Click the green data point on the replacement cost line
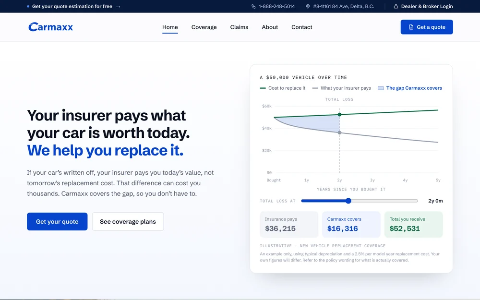480x300 pixels. [339, 115]
